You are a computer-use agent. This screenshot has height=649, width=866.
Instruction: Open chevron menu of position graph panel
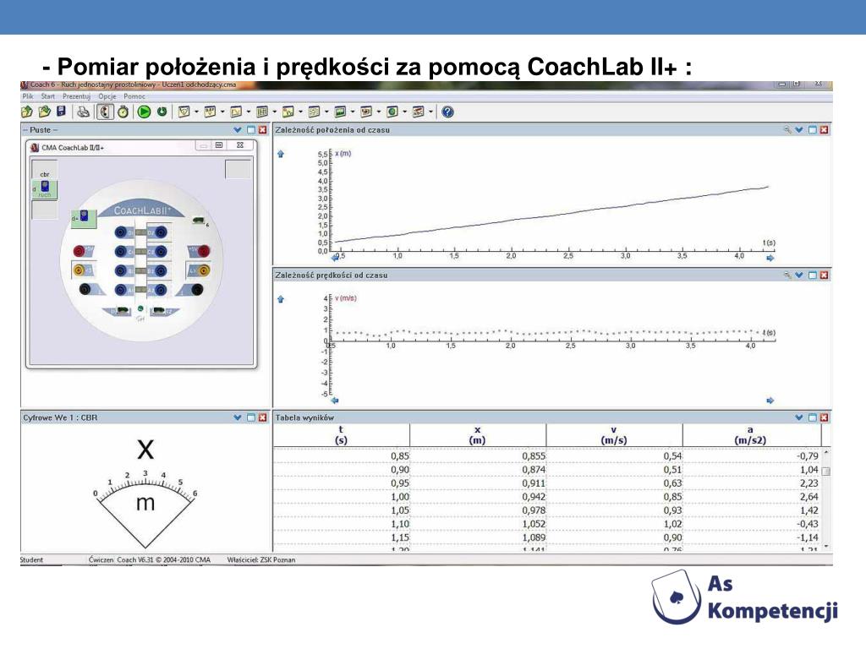[x=799, y=130]
